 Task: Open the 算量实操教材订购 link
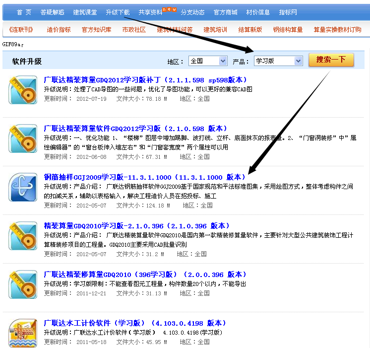click(x=337, y=30)
